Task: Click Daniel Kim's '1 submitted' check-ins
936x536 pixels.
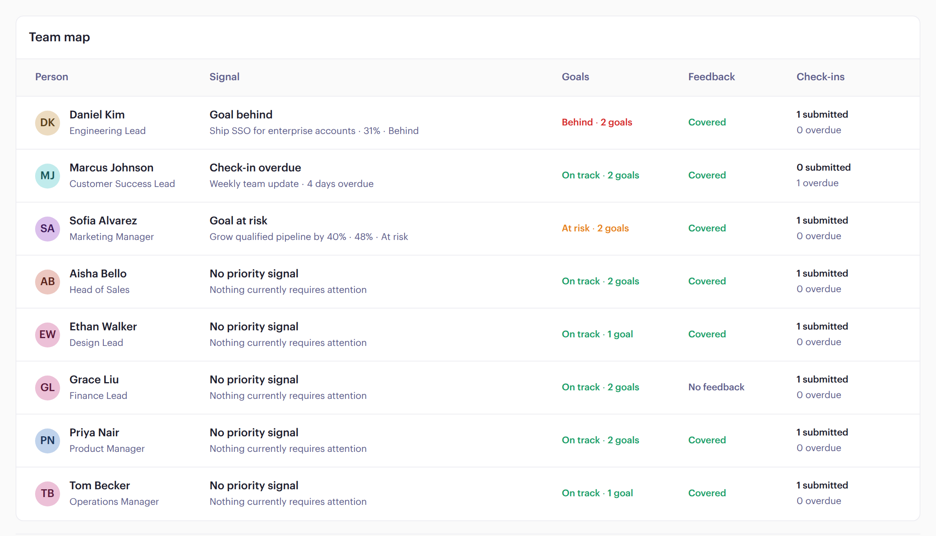Action: click(822, 115)
